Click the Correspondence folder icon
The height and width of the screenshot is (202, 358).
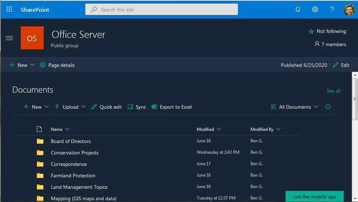point(40,164)
